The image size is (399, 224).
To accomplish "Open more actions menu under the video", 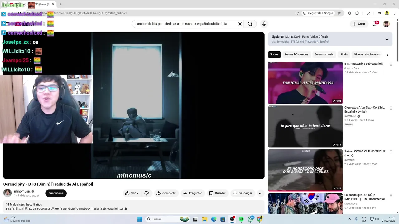I will 261,193.
